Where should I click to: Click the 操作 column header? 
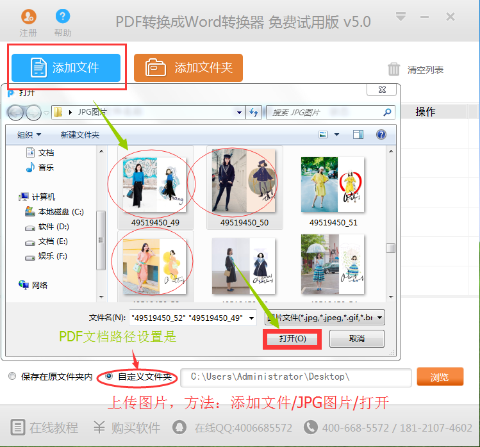point(425,111)
